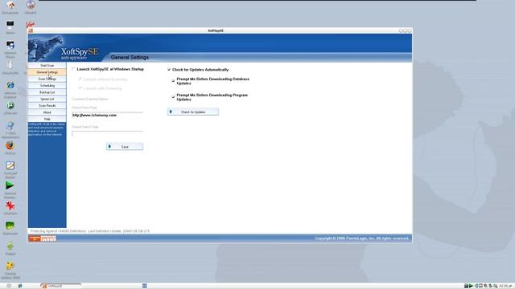The width and height of the screenshot is (515, 289).
Task: Open Start Scan in the sidebar
Action: point(47,66)
